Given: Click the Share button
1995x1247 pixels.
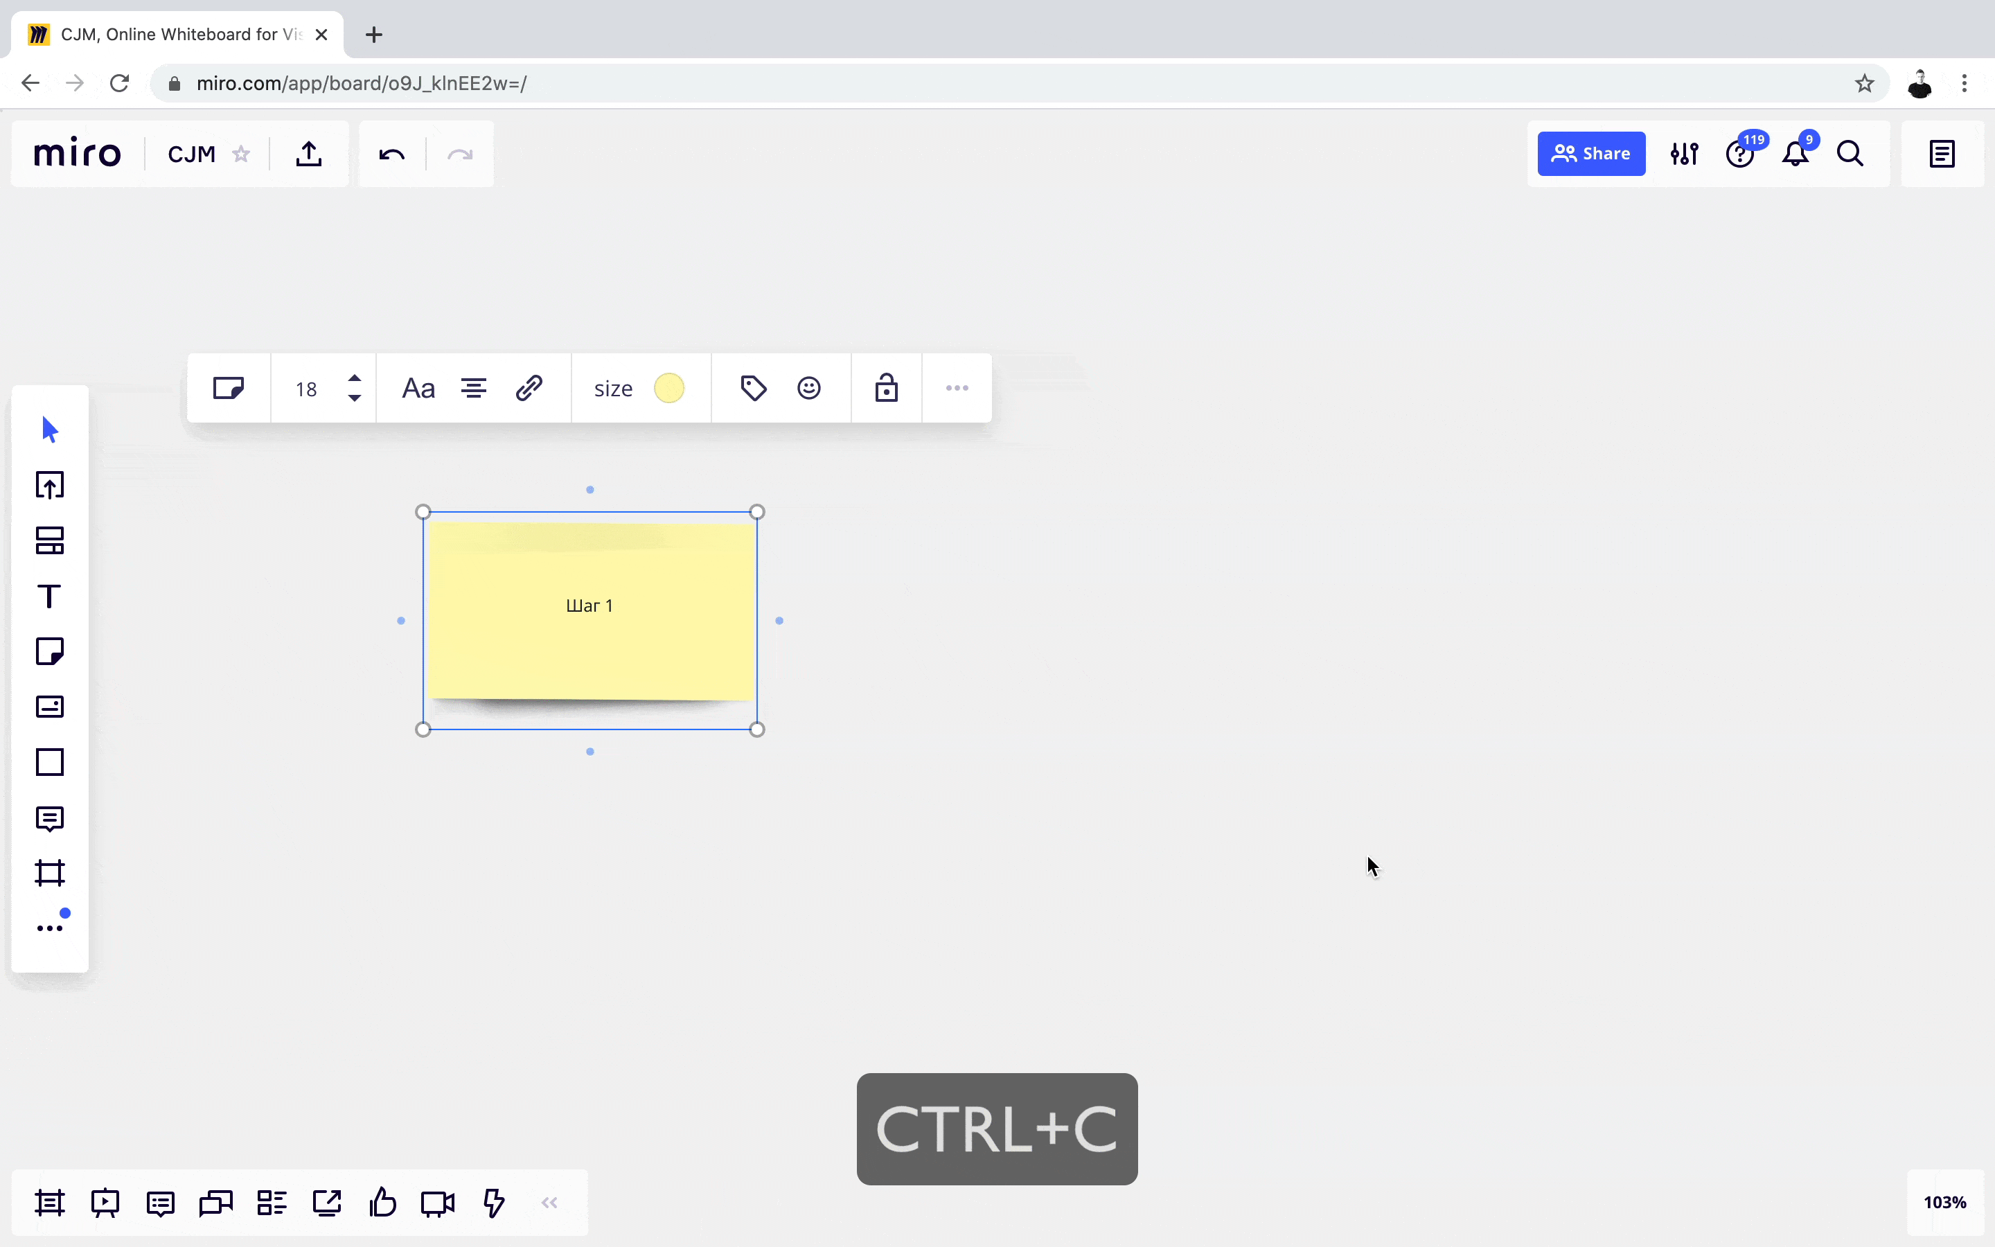Looking at the screenshot, I should pyautogui.click(x=1590, y=154).
